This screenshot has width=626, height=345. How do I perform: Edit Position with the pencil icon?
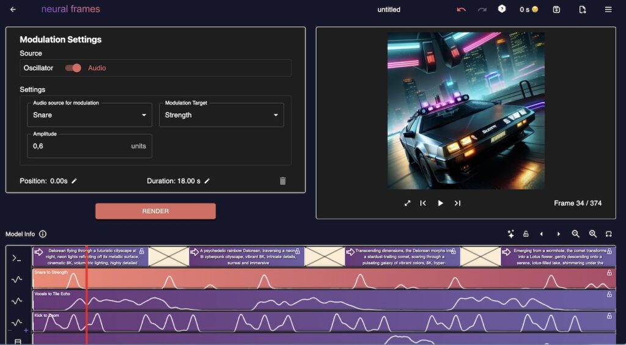(x=75, y=181)
